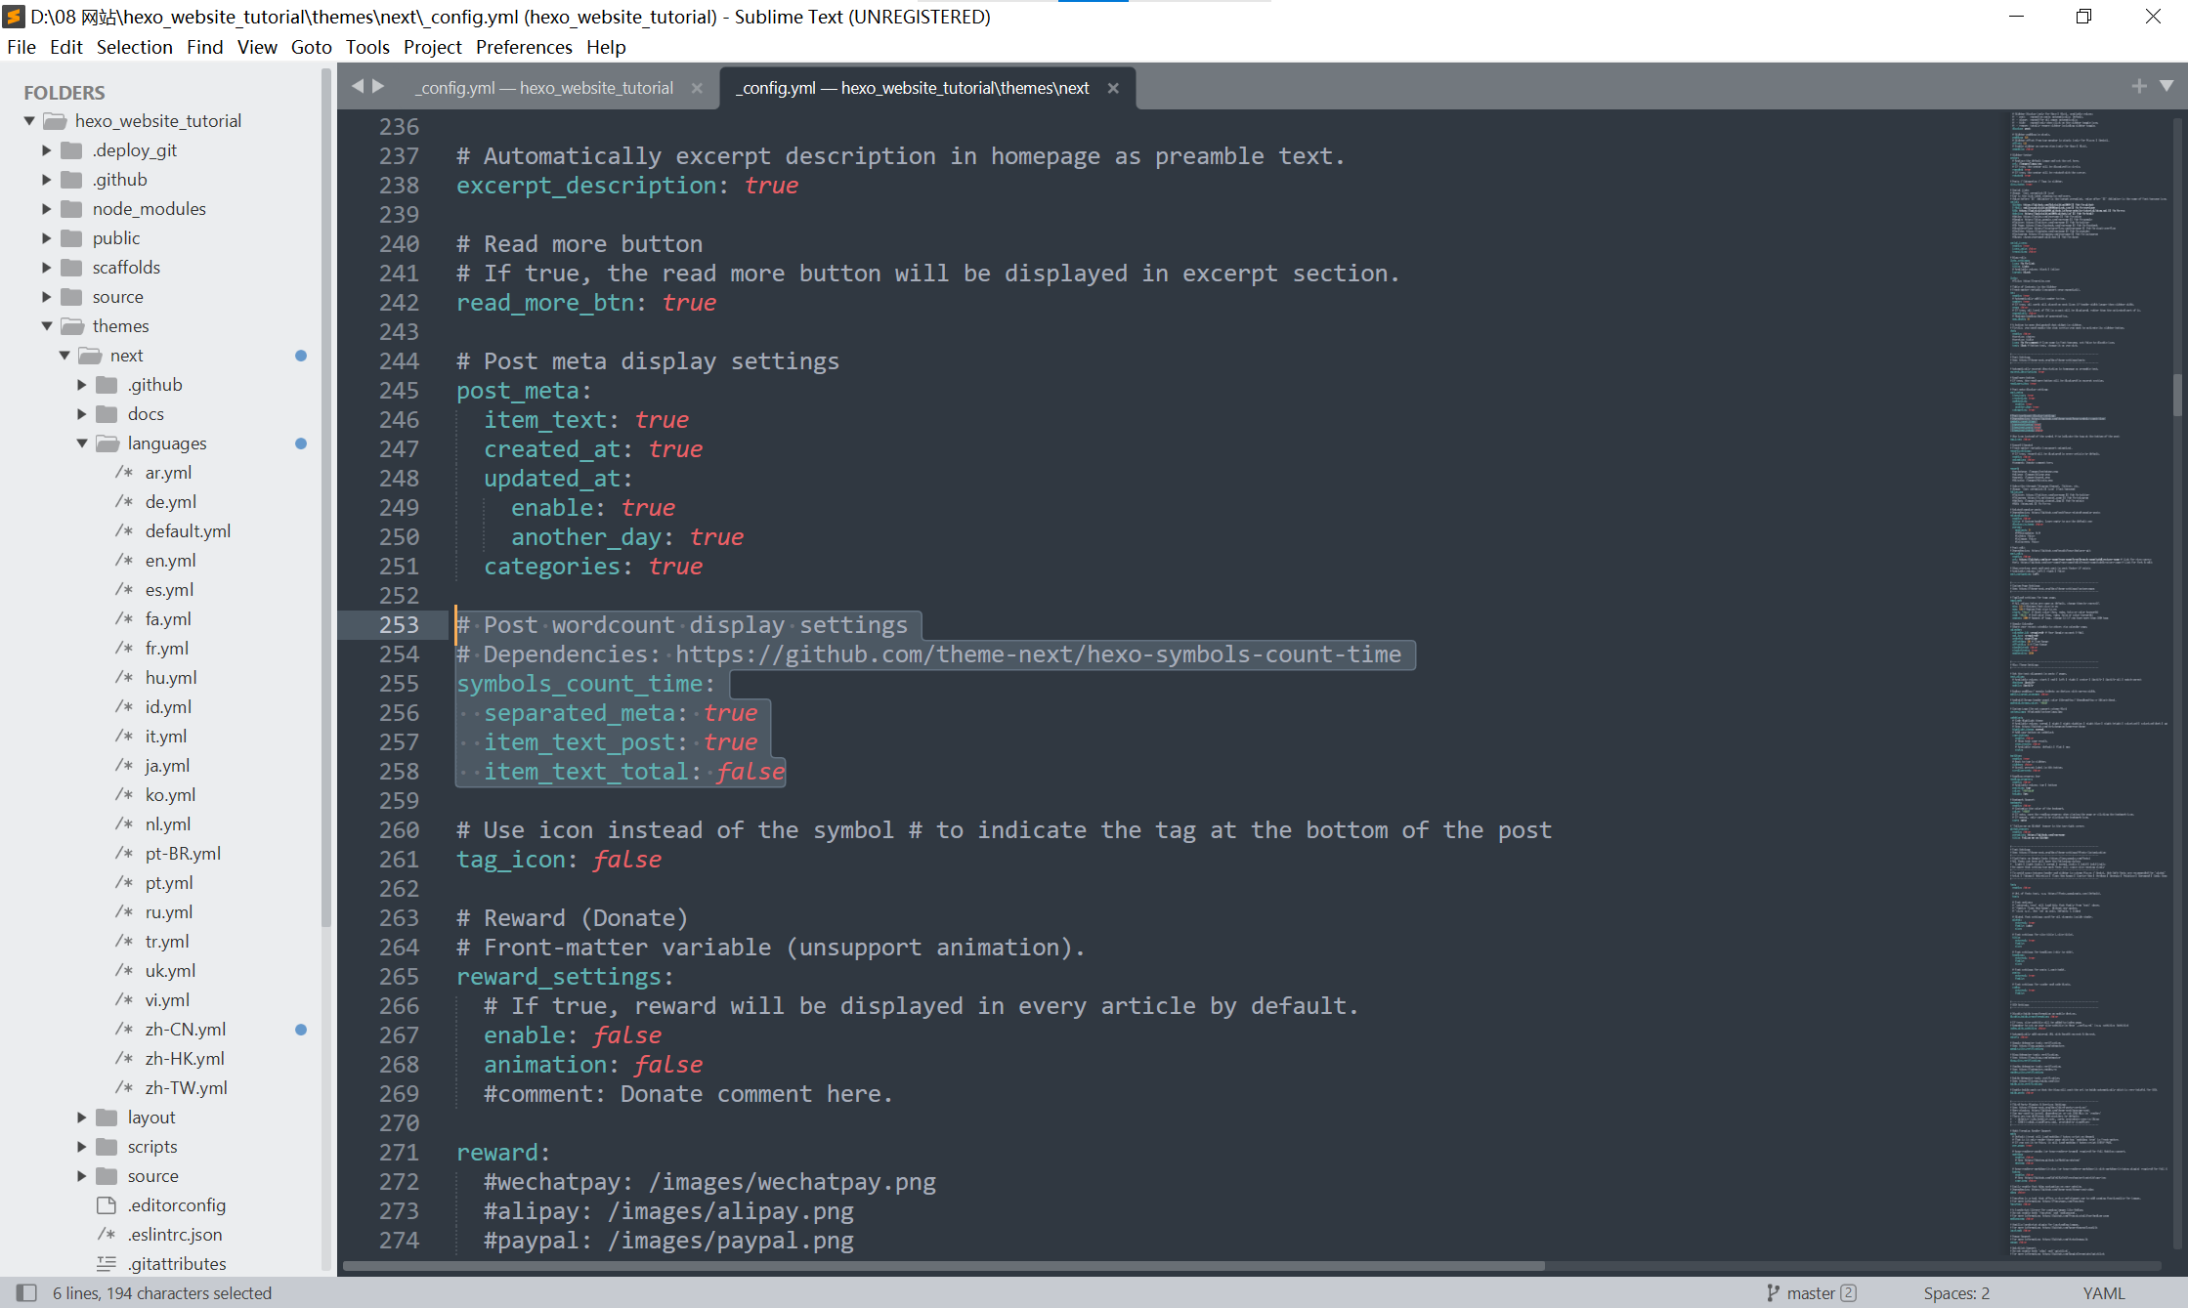Click the forward navigation tab arrow
2188x1308 pixels.
tap(378, 86)
